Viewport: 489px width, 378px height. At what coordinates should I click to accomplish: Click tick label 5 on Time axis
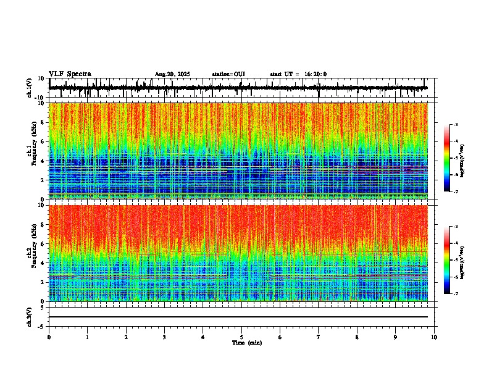coord(241,337)
